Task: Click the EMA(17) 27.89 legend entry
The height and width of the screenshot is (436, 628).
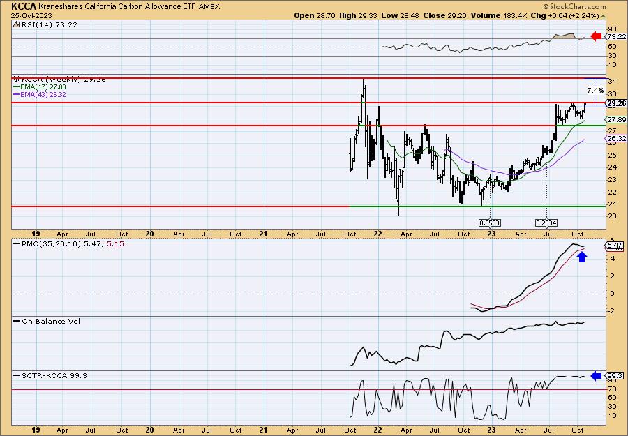Action: (x=40, y=87)
